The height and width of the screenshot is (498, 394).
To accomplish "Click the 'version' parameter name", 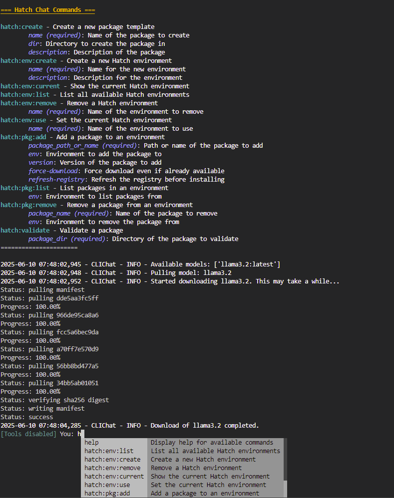I will 40,162.
